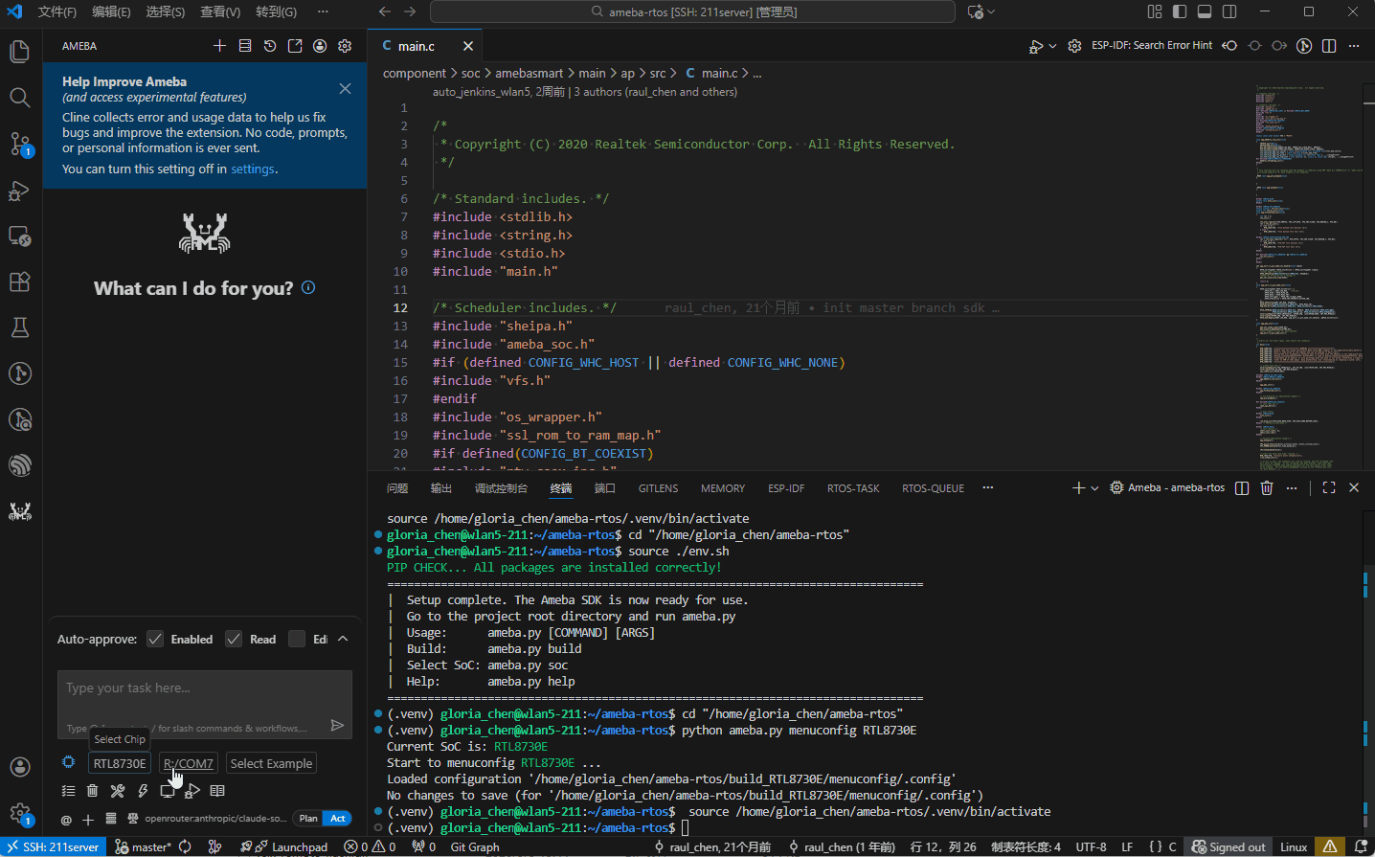
Task: Uncheck the Enabled auto-approve checkbox
Action: (155, 640)
